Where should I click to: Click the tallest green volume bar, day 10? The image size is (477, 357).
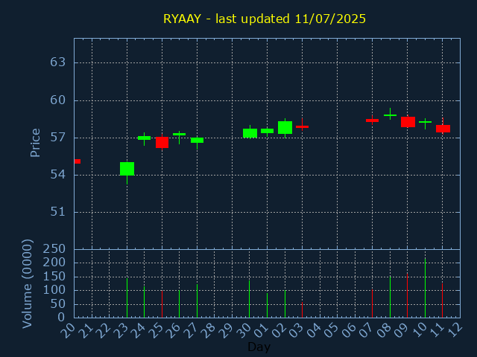pos(426,288)
